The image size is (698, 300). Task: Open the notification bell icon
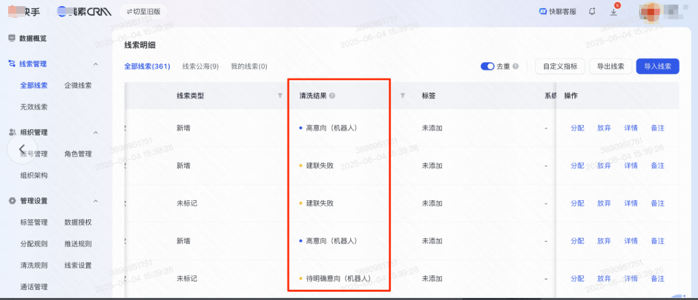pyautogui.click(x=592, y=12)
